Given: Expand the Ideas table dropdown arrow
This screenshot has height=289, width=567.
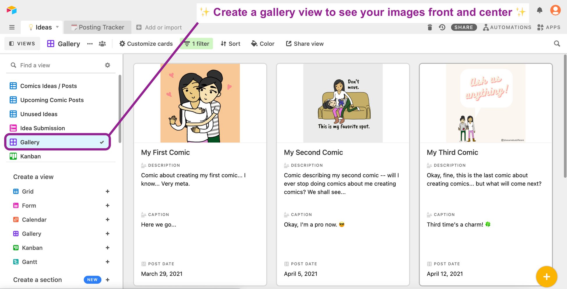Looking at the screenshot, I should [x=57, y=27].
